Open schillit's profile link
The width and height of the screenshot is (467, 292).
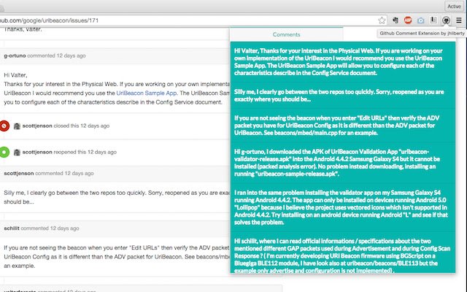pyautogui.click(x=12, y=228)
